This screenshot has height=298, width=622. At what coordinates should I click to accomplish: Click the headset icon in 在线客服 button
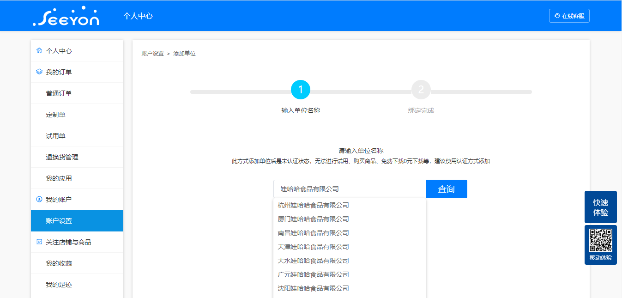(557, 16)
